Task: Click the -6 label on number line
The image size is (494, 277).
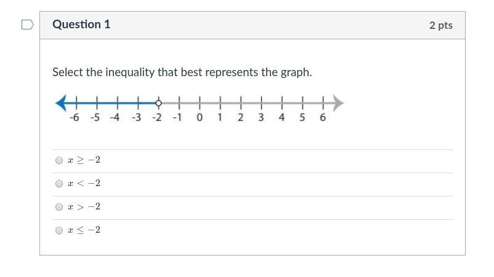Action: 75,117
